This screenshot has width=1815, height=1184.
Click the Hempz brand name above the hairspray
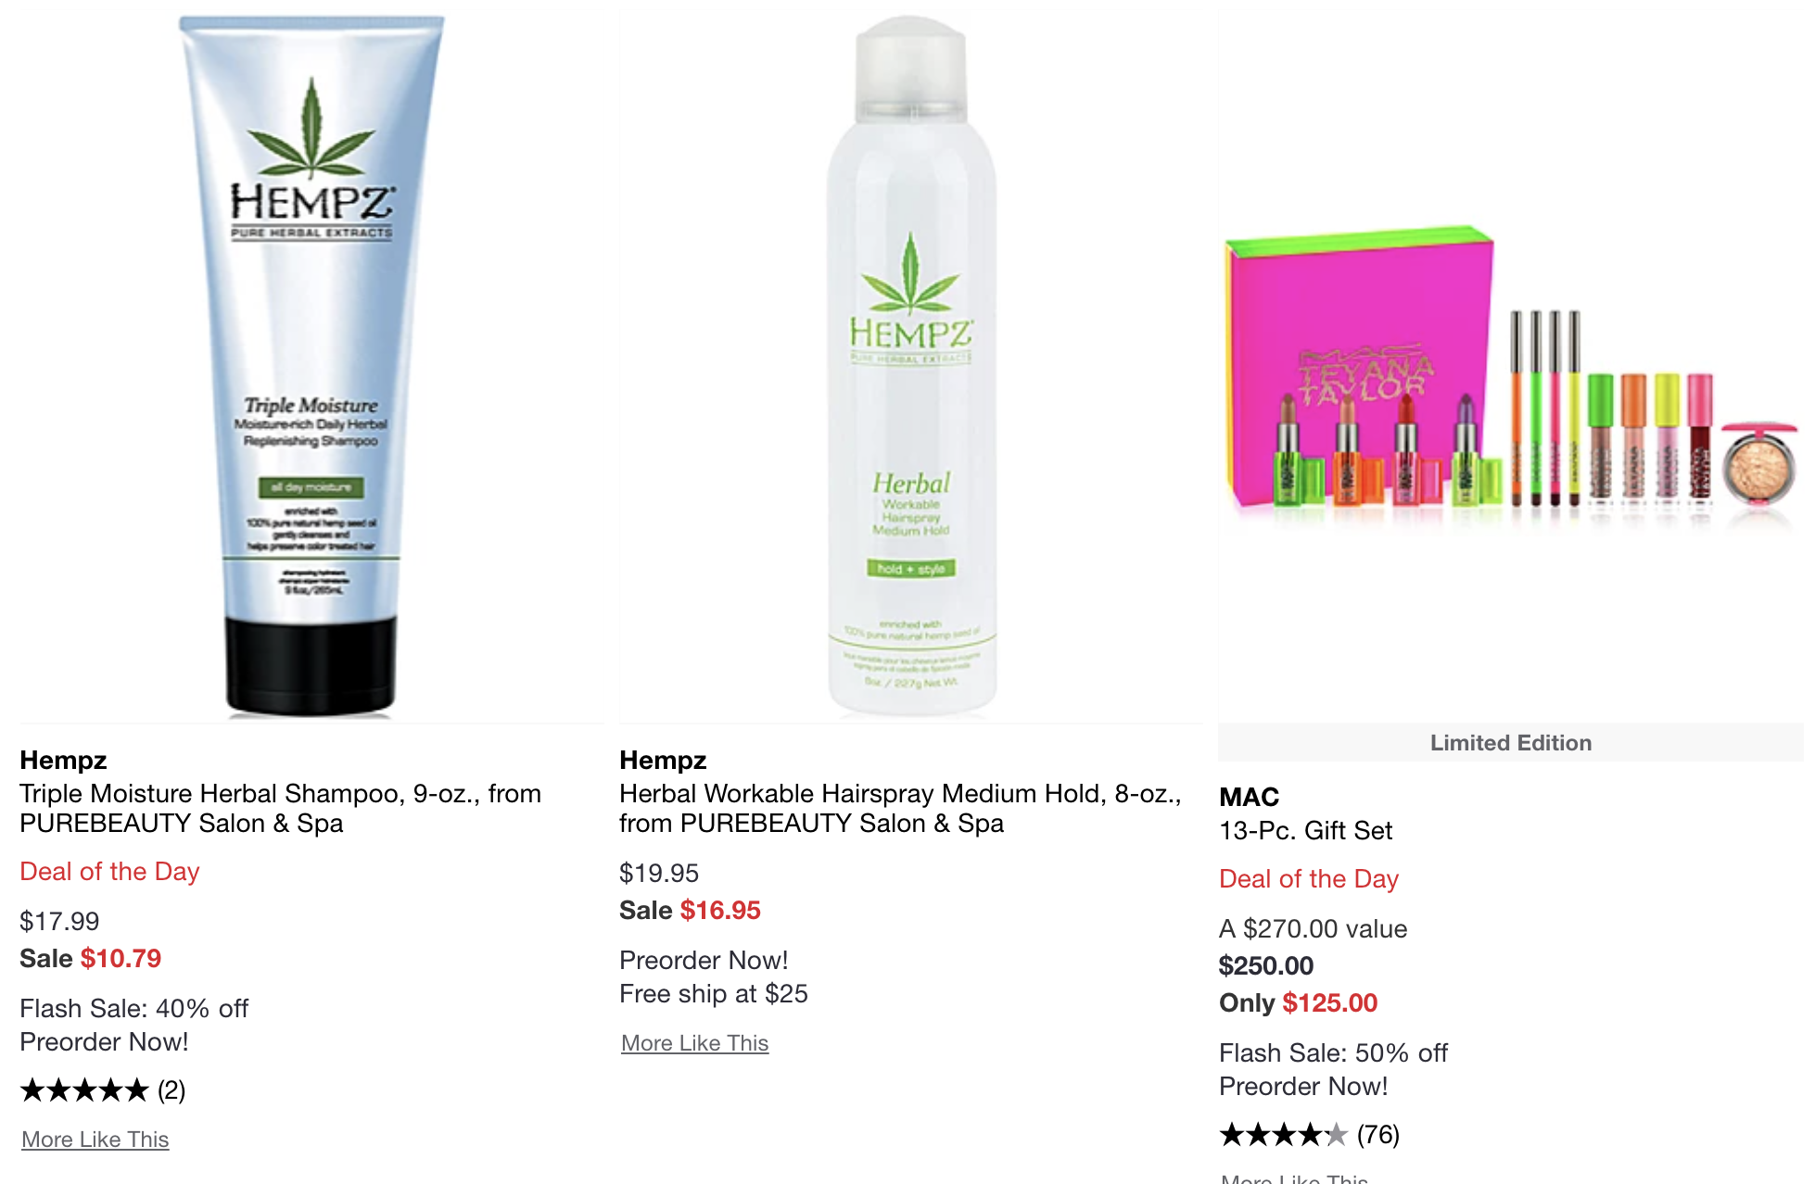(x=663, y=760)
